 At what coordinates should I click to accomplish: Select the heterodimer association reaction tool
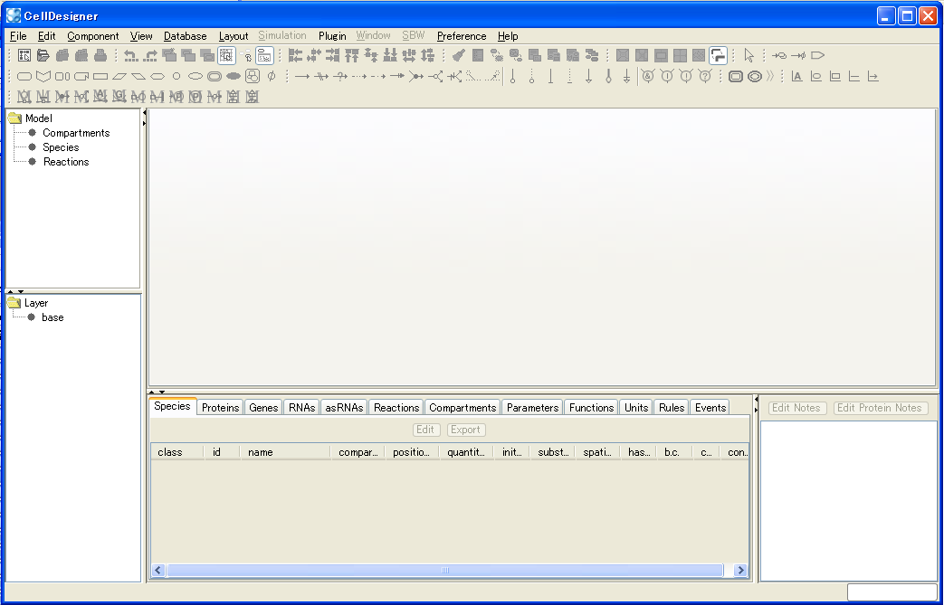[x=416, y=76]
